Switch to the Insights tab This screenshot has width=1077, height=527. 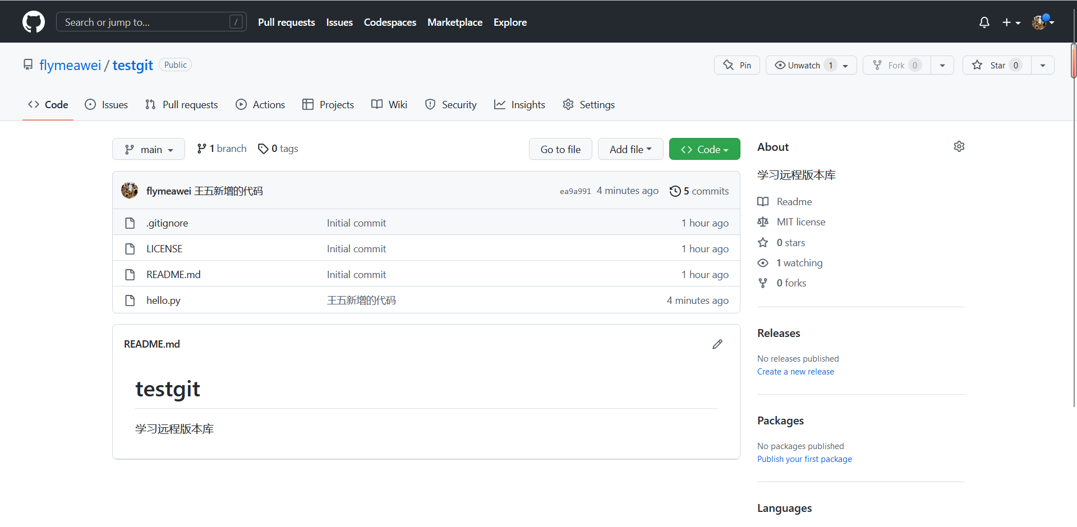pos(519,104)
